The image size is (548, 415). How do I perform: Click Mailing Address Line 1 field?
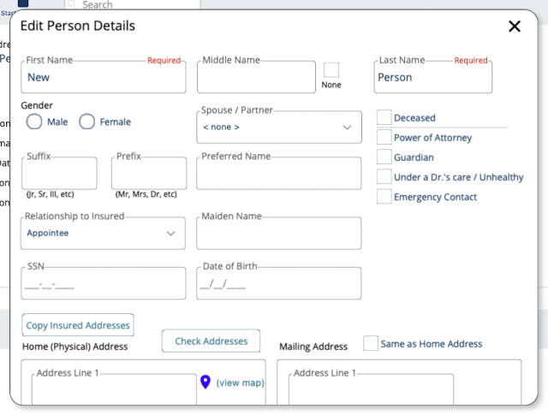pyautogui.click(x=371, y=389)
